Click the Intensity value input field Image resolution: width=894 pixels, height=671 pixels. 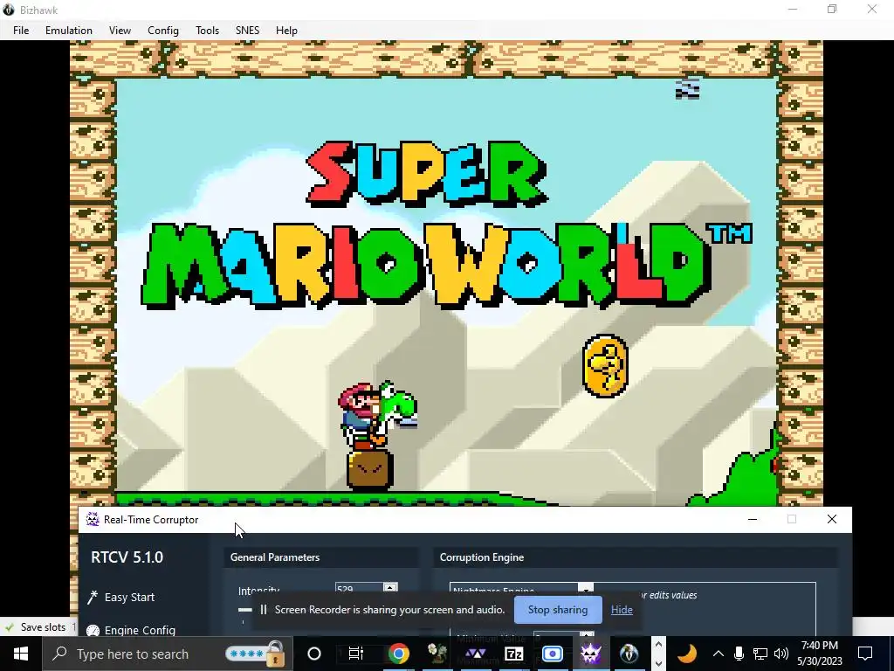point(359,588)
